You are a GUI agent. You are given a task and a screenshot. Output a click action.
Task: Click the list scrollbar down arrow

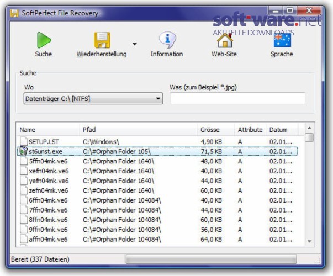coord(309,241)
